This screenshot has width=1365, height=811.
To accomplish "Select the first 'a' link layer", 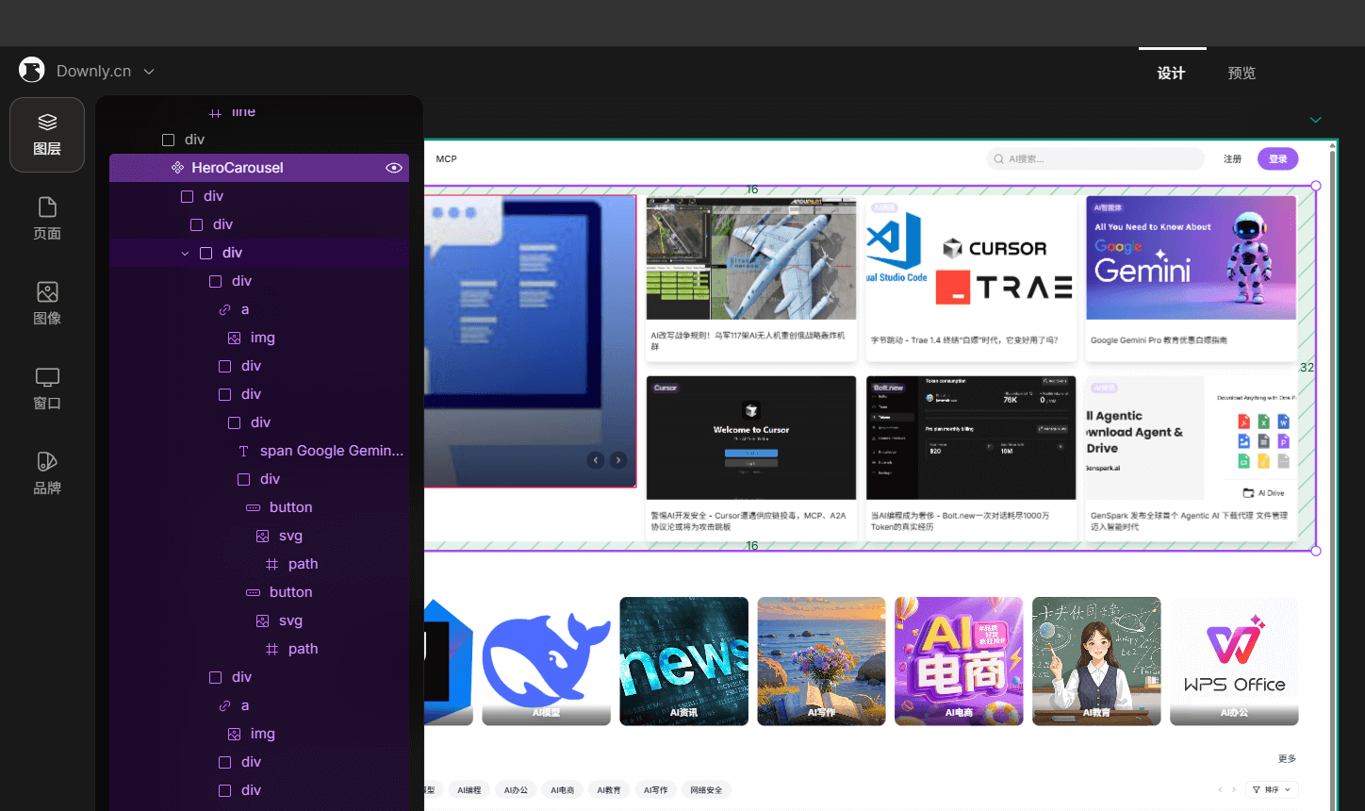I will click(259, 309).
